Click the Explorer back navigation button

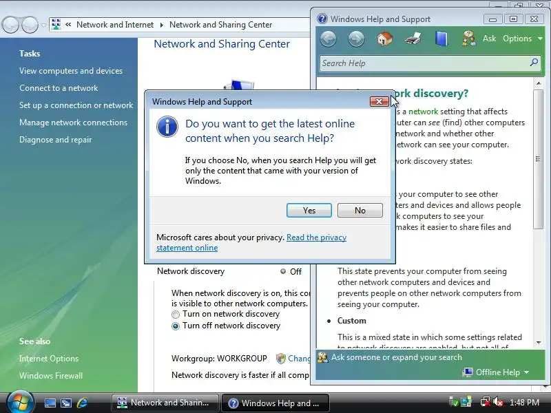pos(10,25)
